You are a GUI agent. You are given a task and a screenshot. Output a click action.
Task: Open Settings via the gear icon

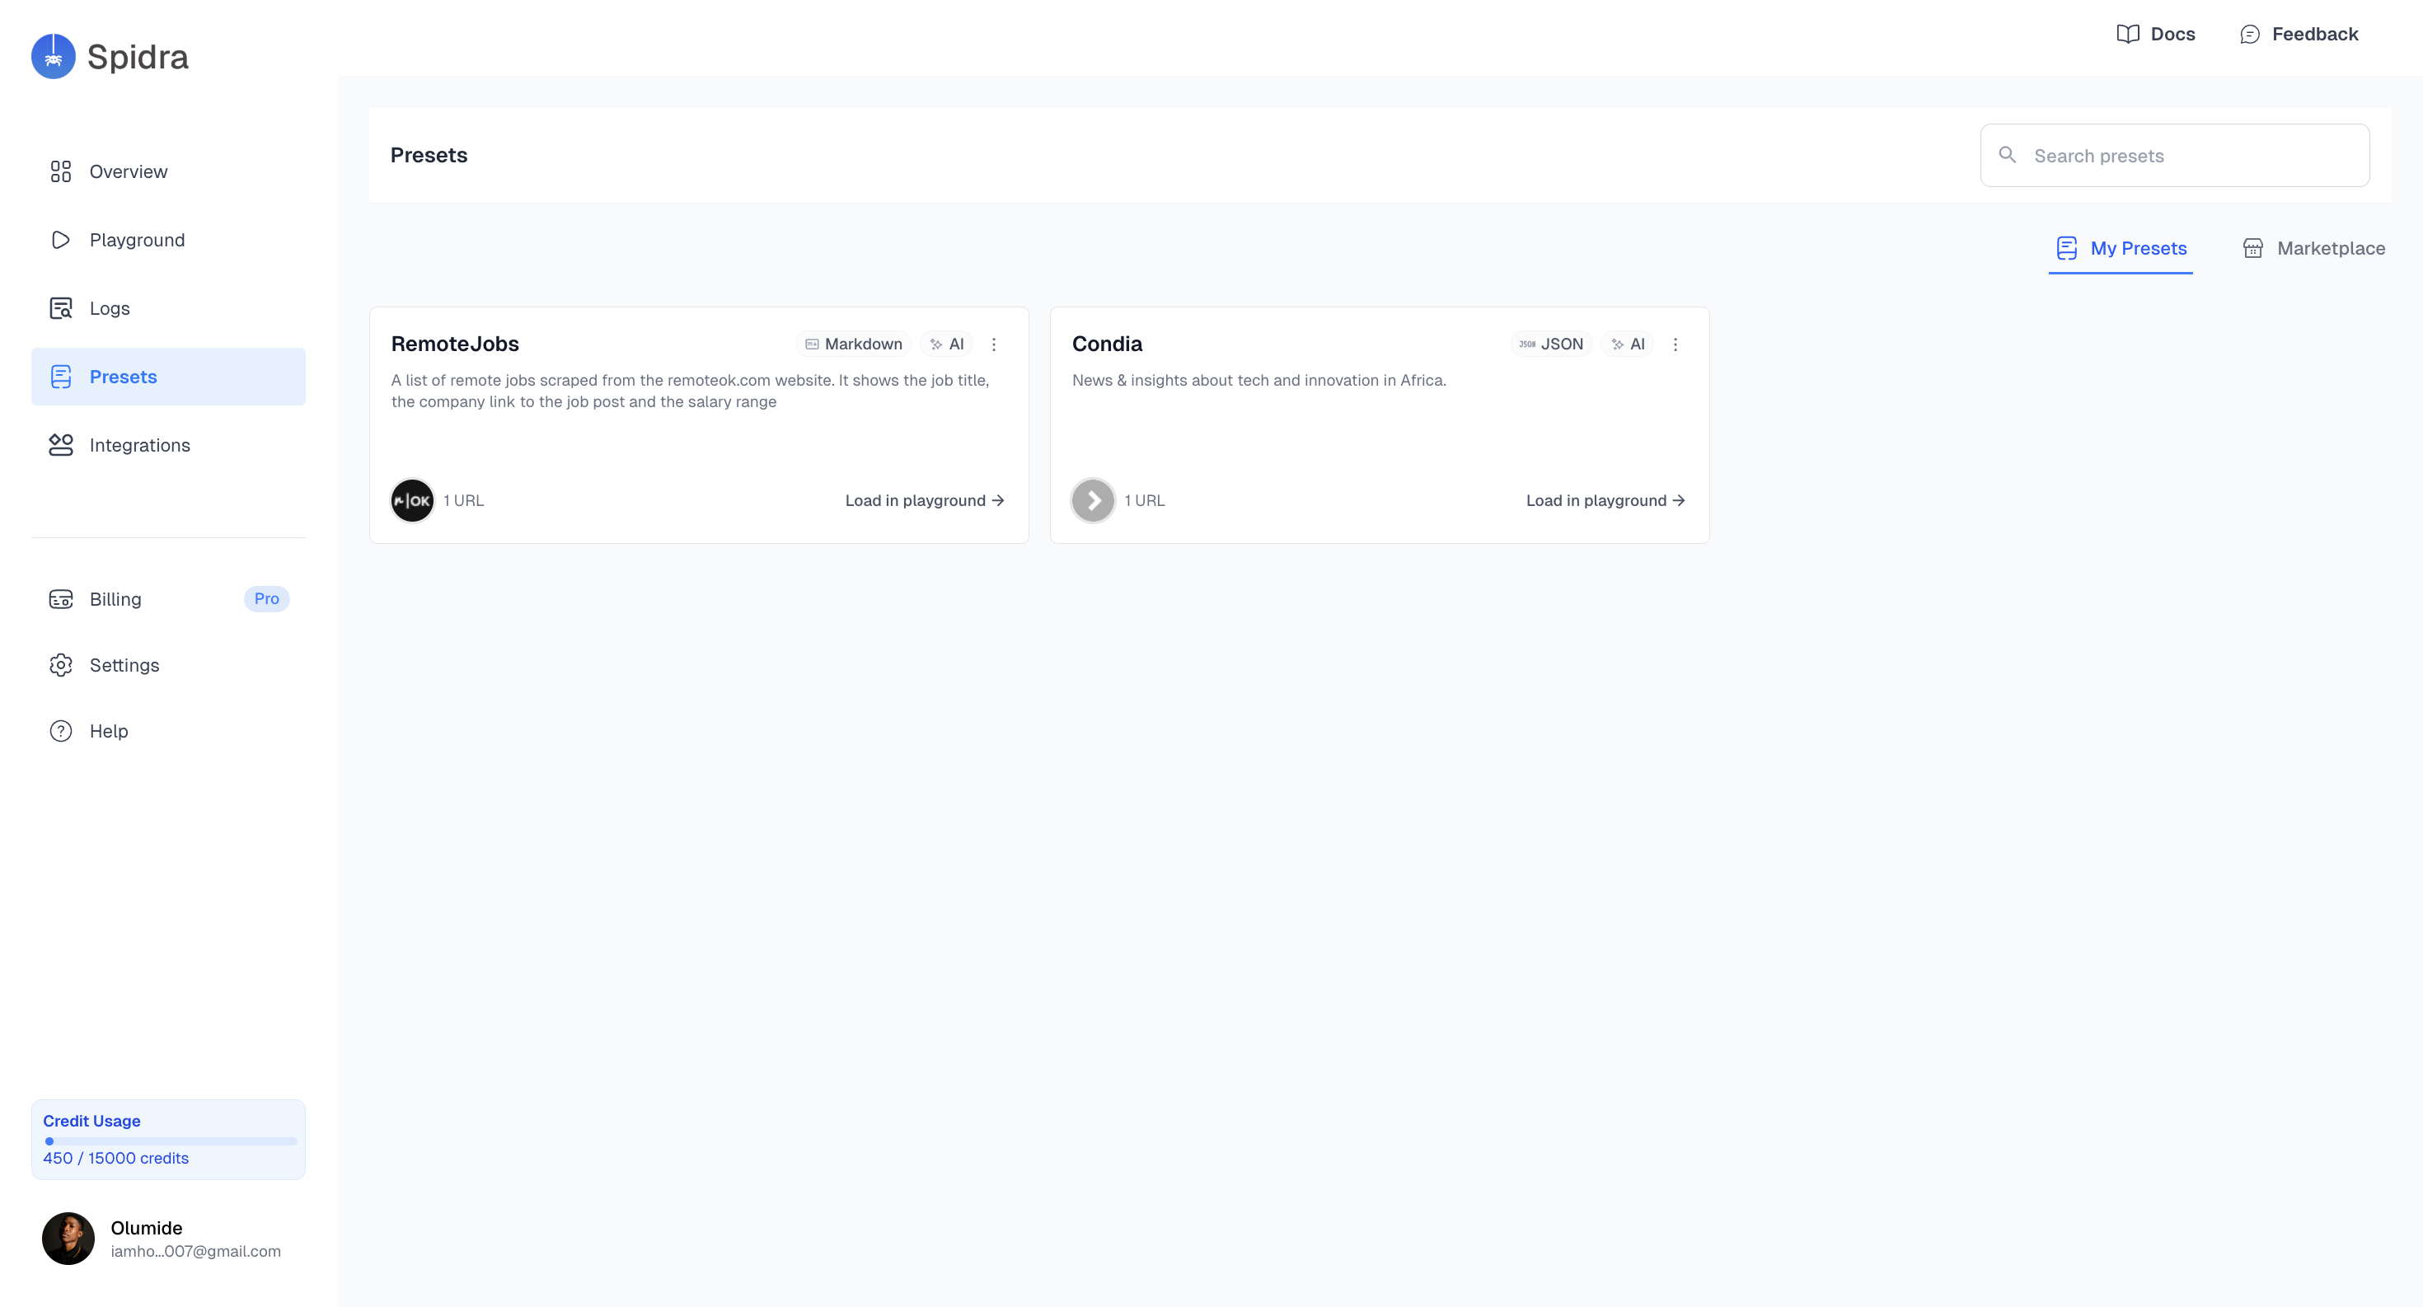61,665
